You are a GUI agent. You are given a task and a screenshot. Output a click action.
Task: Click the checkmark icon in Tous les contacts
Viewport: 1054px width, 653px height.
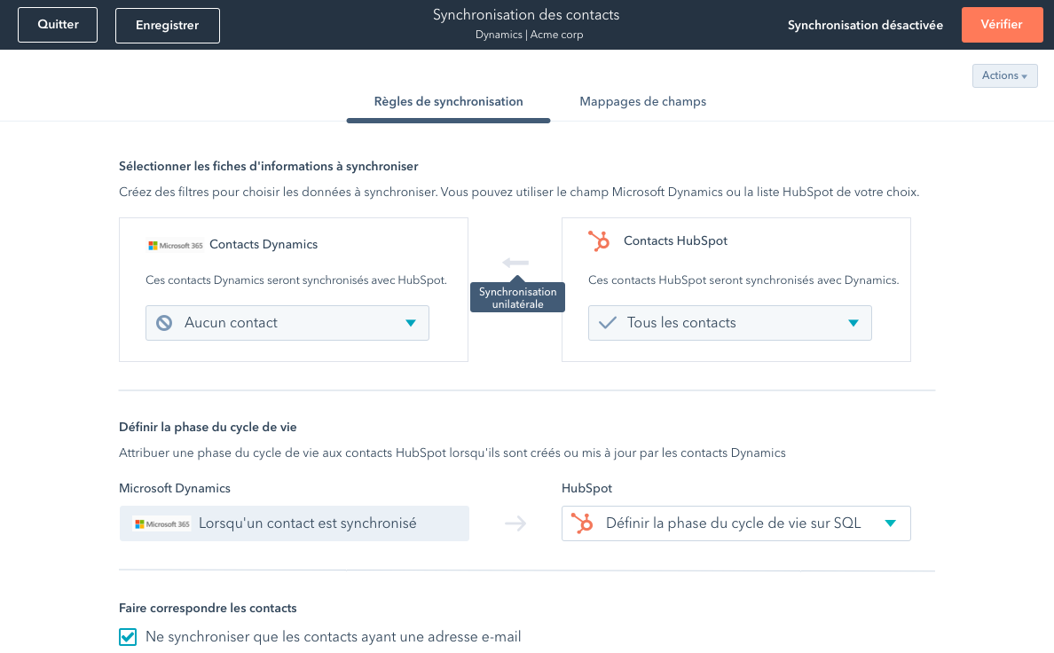(x=607, y=323)
